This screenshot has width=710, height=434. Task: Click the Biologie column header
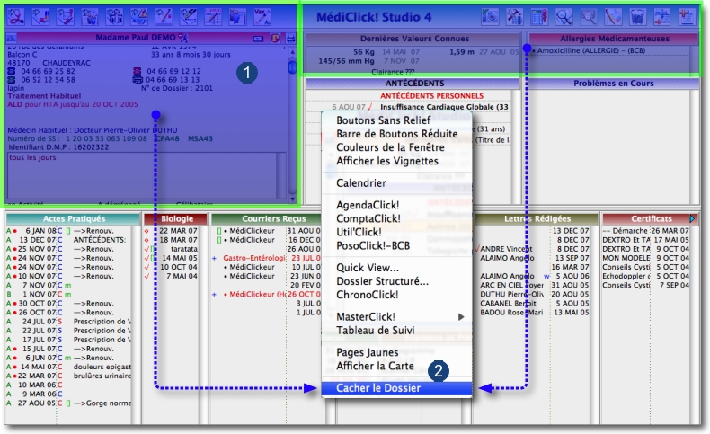[x=176, y=218]
